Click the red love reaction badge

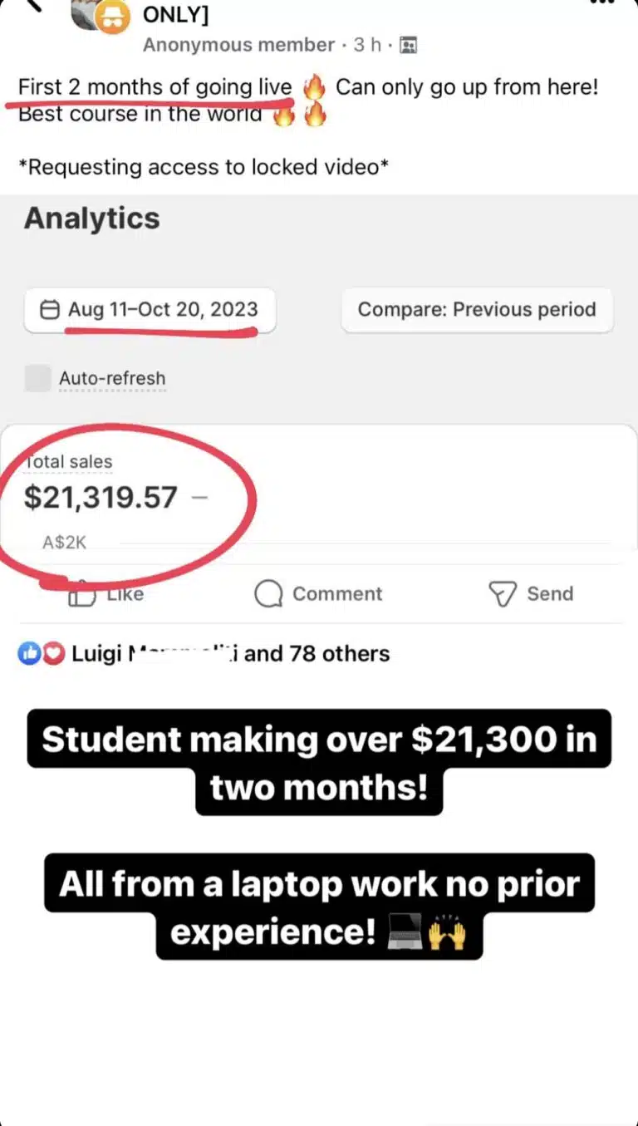[53, 654]
